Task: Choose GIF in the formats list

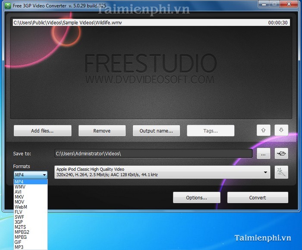Action: pos(31,242)
